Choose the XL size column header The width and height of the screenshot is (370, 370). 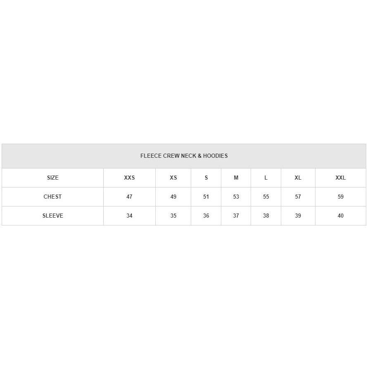298,178
